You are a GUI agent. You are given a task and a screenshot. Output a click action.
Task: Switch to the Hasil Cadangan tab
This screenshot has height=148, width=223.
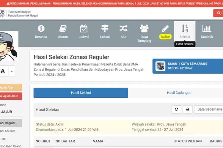pyautogui.click(x=179, y=93)
